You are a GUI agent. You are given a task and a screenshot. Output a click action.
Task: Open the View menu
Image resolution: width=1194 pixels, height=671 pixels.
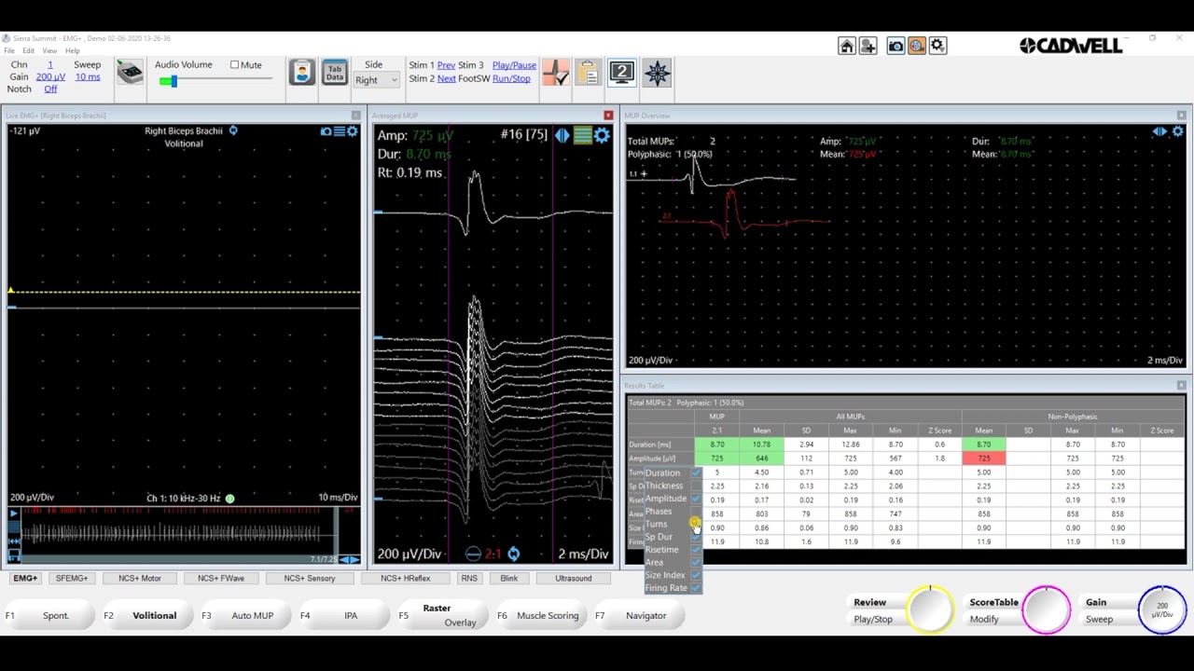(49, 51)
